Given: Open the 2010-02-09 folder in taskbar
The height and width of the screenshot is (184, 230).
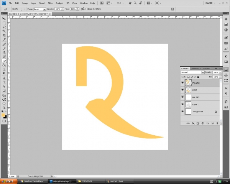Looking at the screenshot, I should (x=91, y=181).
